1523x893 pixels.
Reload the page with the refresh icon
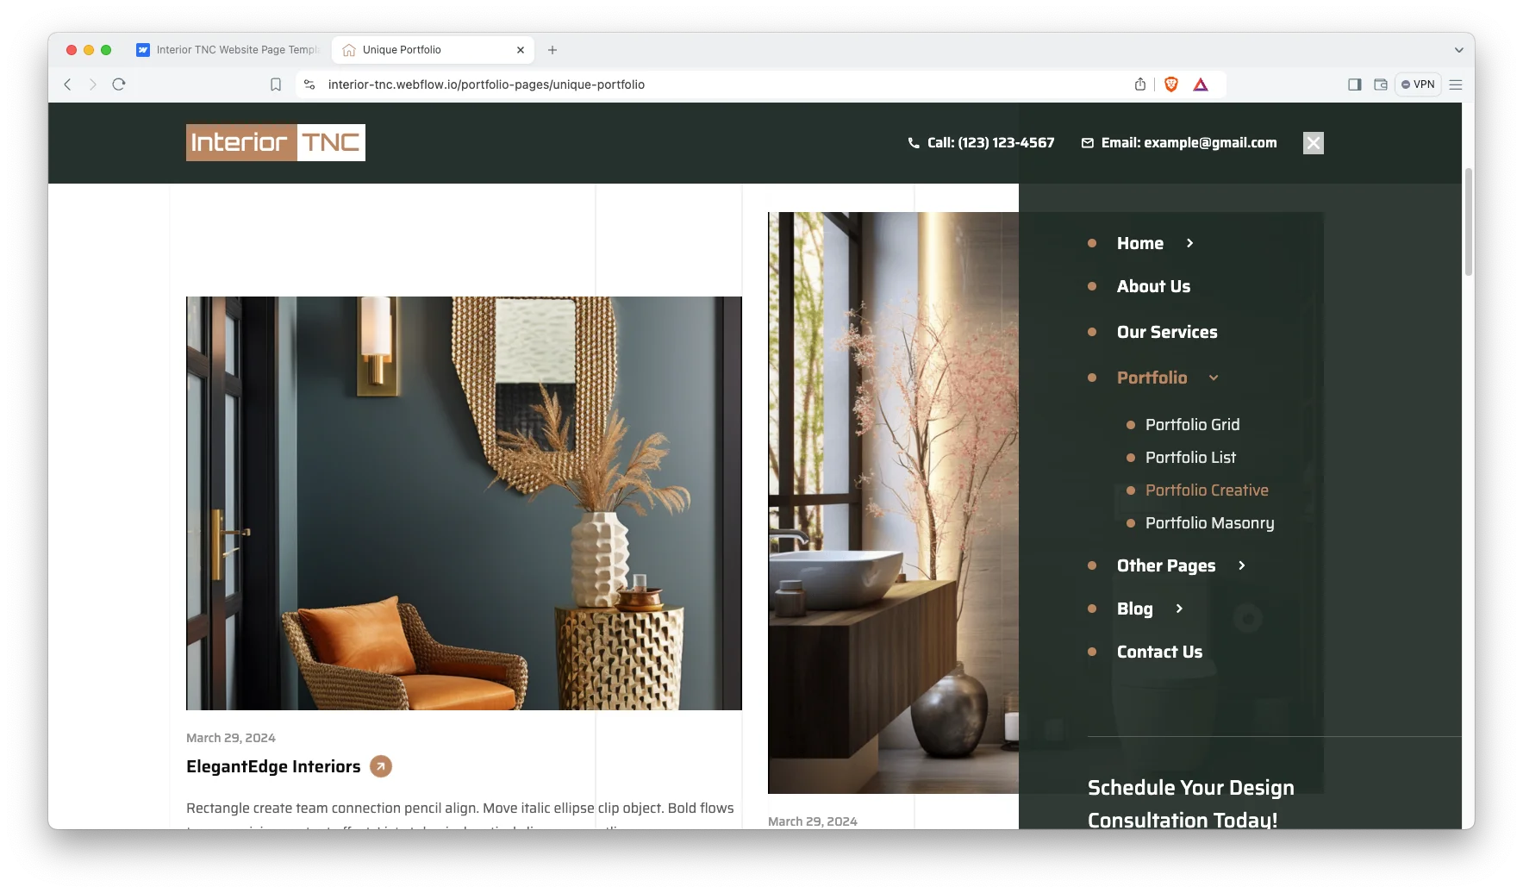(119, 84)
